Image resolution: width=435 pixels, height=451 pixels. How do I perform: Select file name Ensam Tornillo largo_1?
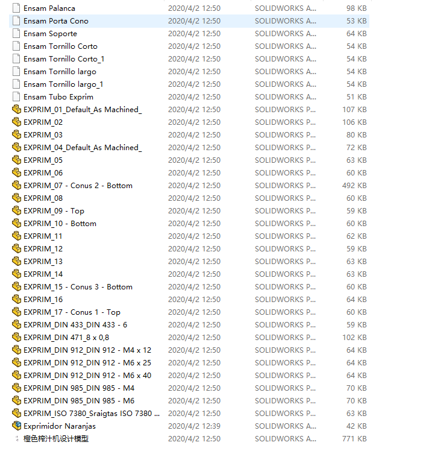point(63,84)
